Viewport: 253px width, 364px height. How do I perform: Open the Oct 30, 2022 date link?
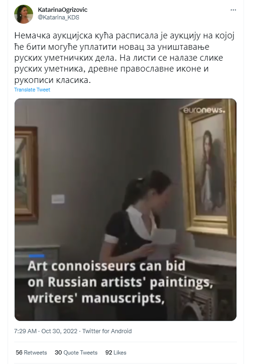[x=59, y=331]
